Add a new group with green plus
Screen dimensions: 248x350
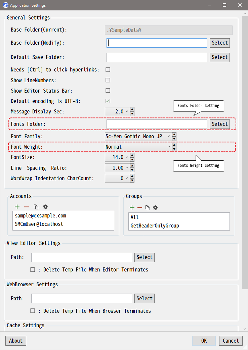pos(132,208)
